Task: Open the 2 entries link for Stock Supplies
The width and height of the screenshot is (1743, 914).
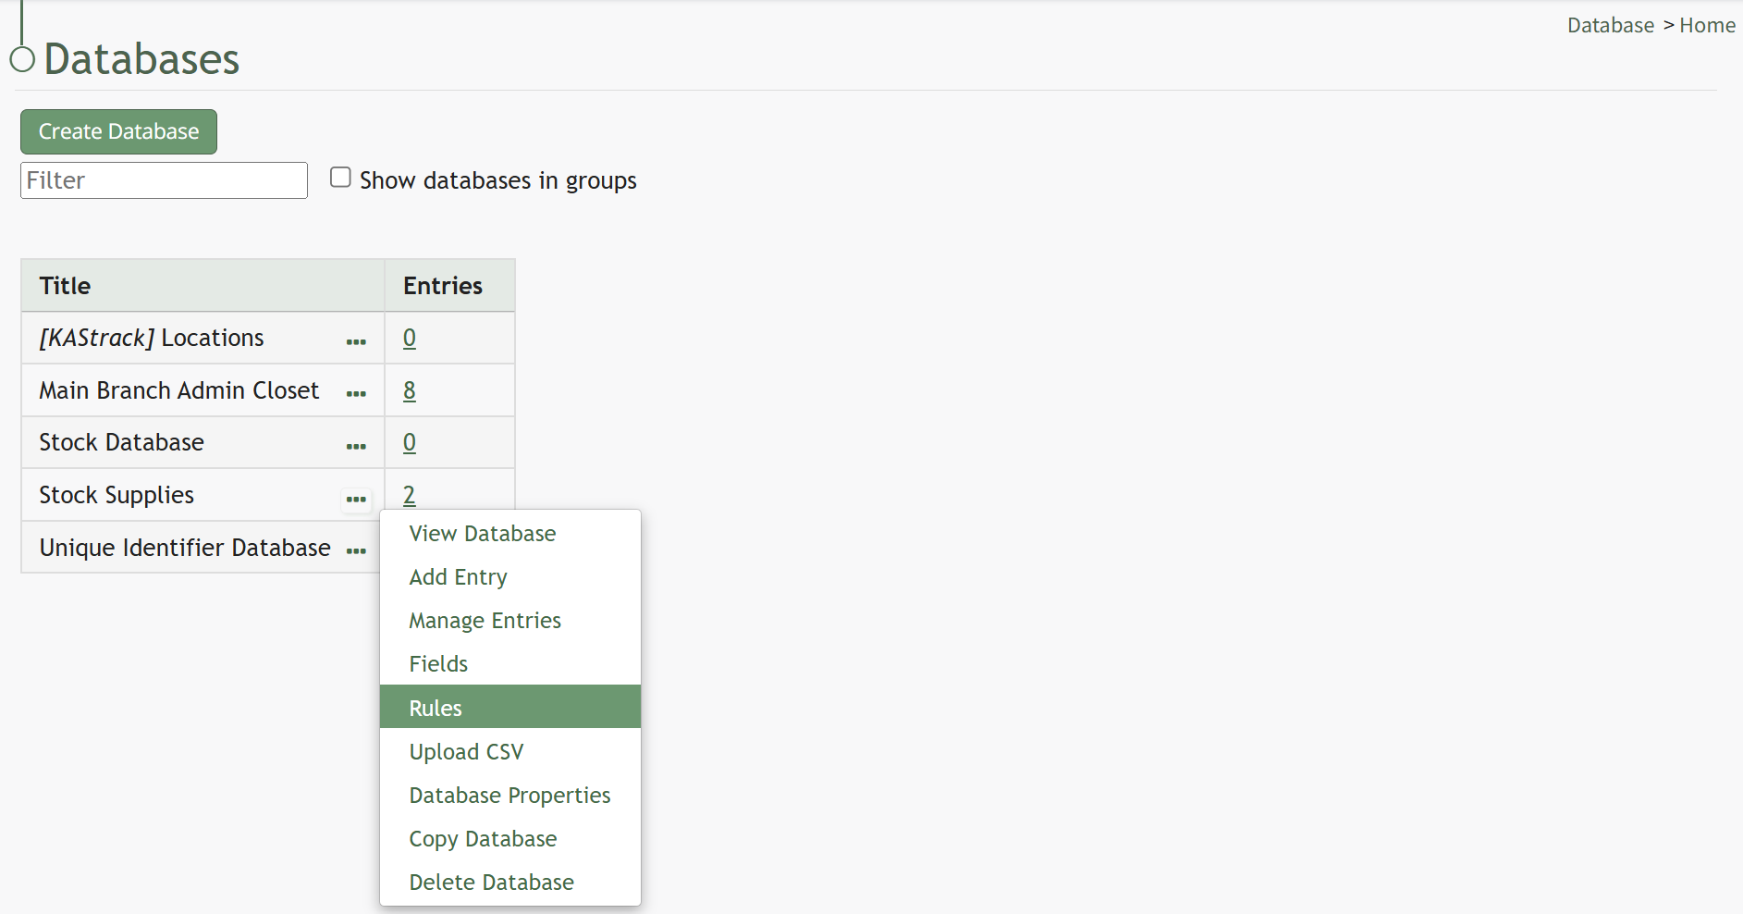Action: 410,495
